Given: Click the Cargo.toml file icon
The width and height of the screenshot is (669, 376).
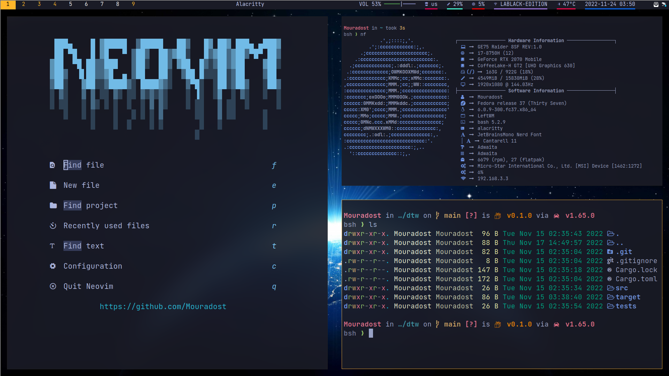Looking at the screenshot, I should click(x=609, y=279).
